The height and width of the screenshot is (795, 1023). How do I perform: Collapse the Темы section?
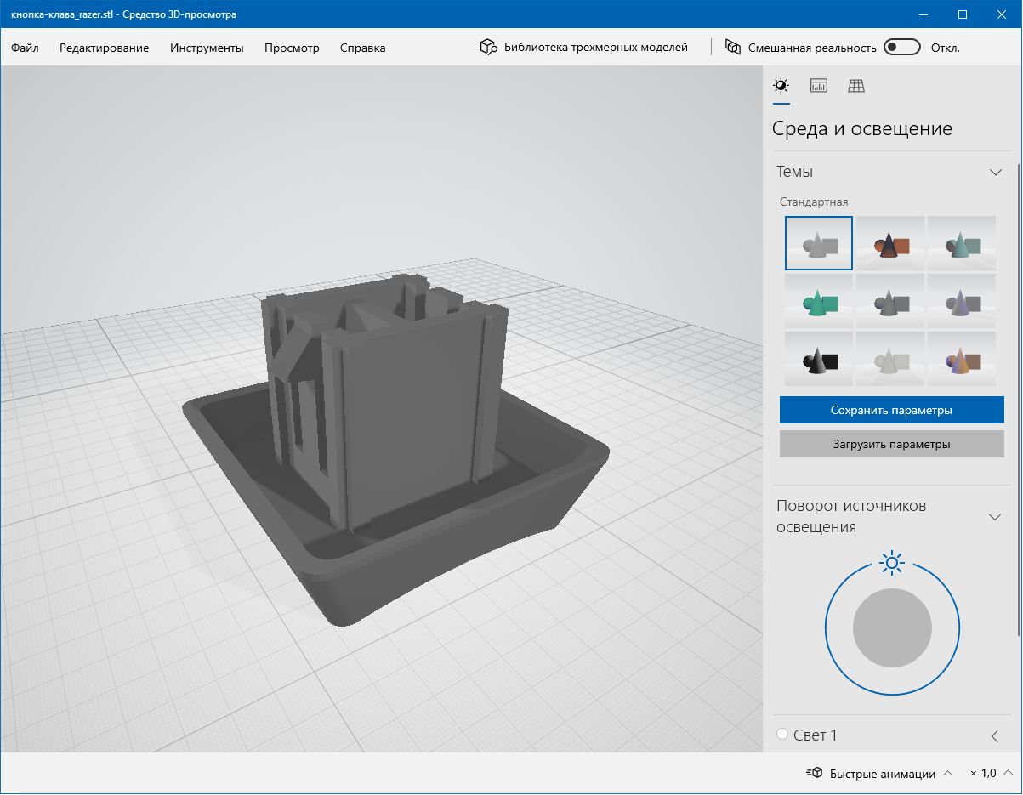(x=996, y=172)
